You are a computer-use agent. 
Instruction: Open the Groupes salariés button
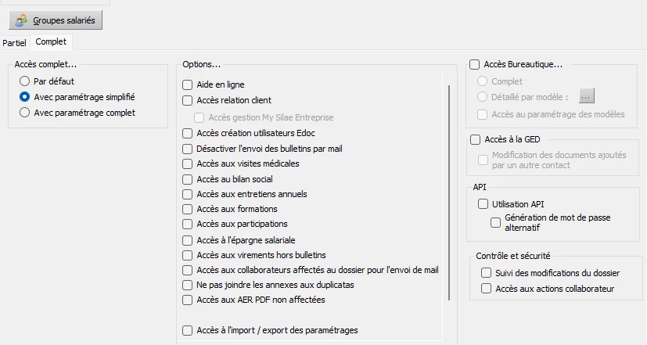coord(56,20)
